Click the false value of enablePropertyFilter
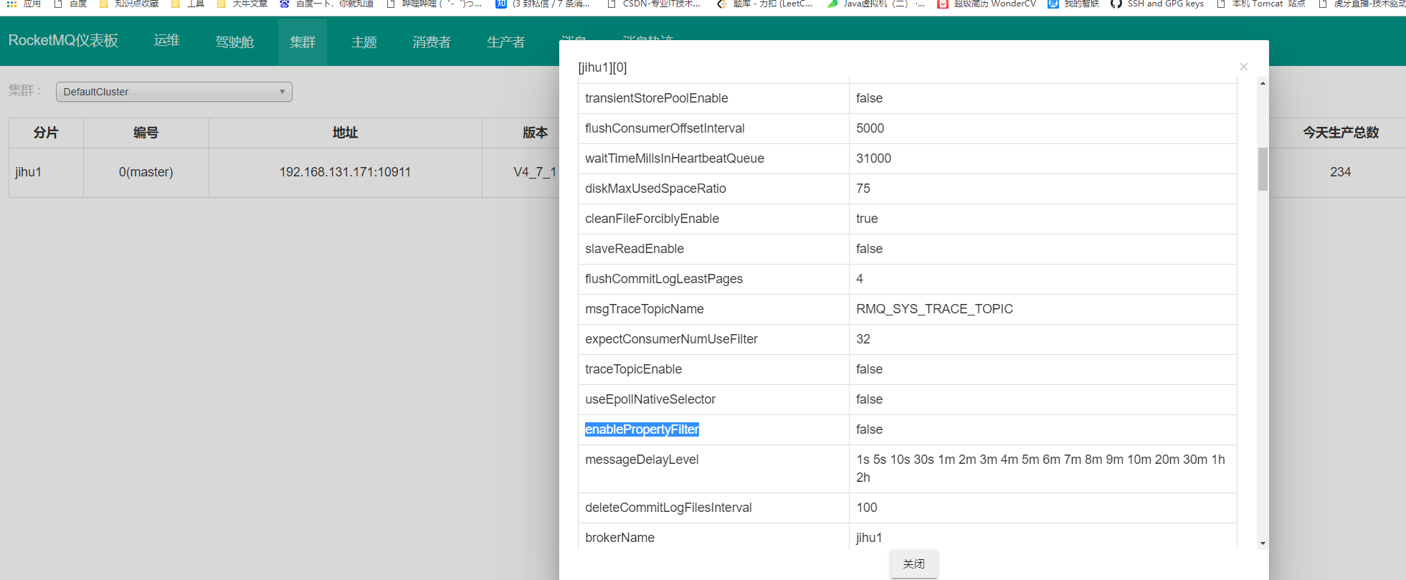Screen dimensions: 1406x580 (869, 429)
